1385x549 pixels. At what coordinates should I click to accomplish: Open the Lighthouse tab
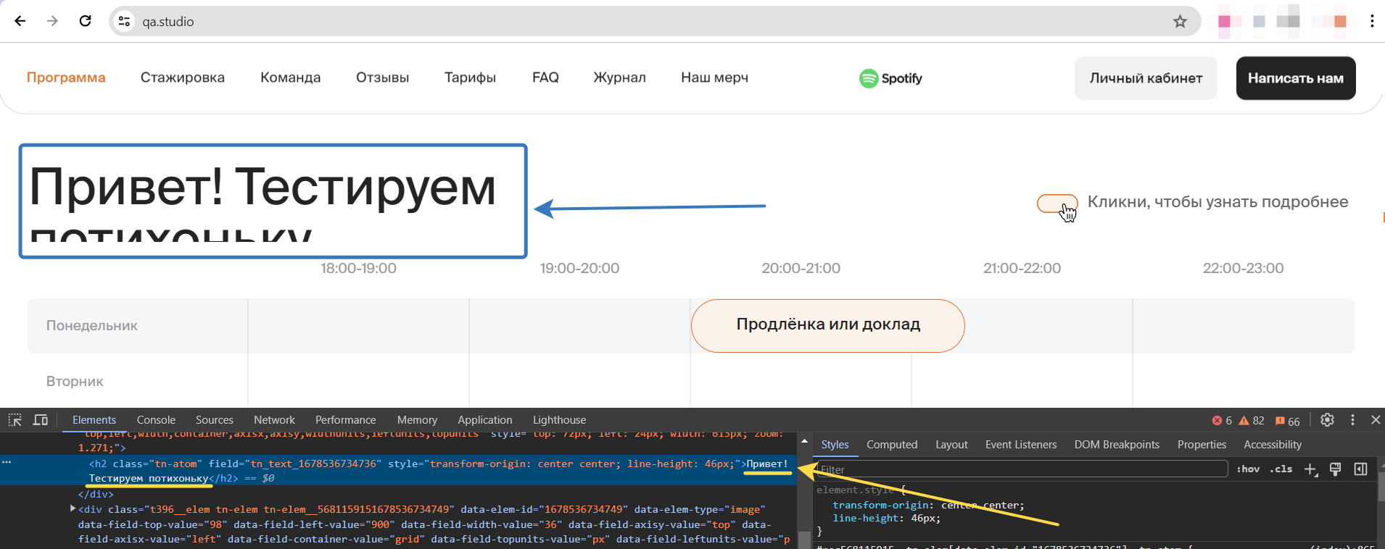pyautogui.click(x=559, y=420)
